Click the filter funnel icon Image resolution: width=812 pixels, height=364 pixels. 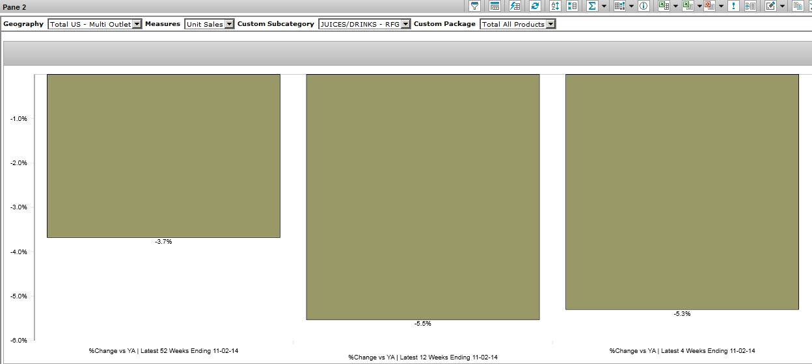[475, 6]
